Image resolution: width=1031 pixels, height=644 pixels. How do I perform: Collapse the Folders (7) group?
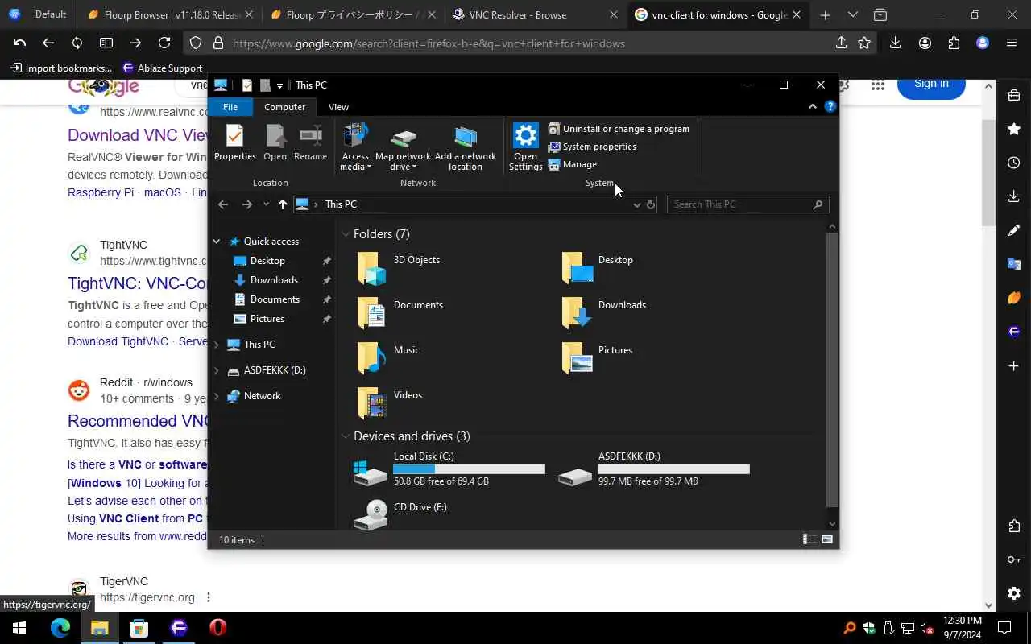point(346,234)
